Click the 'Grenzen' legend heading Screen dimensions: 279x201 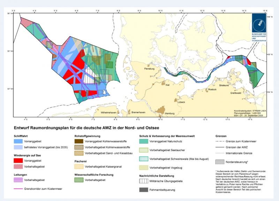pos(221,136)
